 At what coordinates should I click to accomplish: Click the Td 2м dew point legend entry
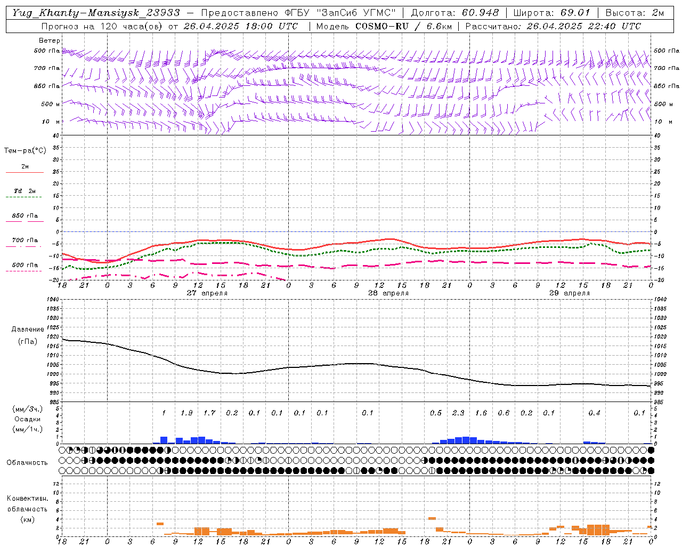(x=25, y=191)
